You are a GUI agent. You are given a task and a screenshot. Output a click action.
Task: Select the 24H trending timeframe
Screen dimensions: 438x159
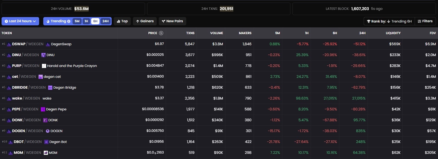coord(105,21)
